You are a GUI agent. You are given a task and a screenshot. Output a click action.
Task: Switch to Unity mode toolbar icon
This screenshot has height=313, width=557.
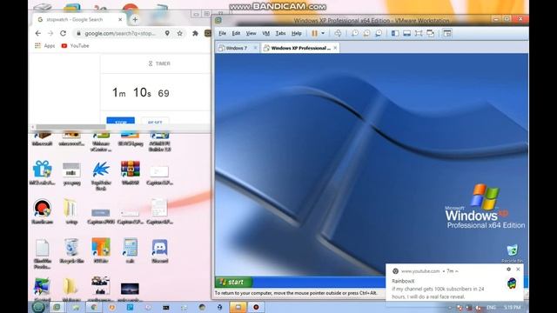point(430,33)
